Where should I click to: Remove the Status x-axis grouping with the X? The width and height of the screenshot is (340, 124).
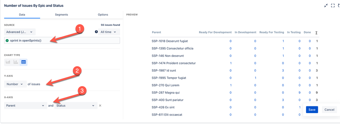(100, 106)
